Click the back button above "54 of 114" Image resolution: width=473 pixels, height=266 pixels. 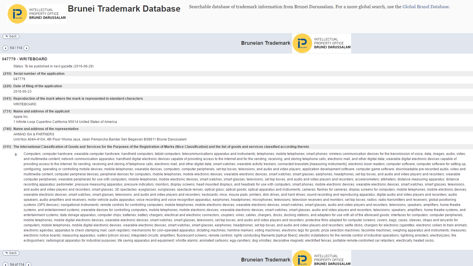pos(11,253)
